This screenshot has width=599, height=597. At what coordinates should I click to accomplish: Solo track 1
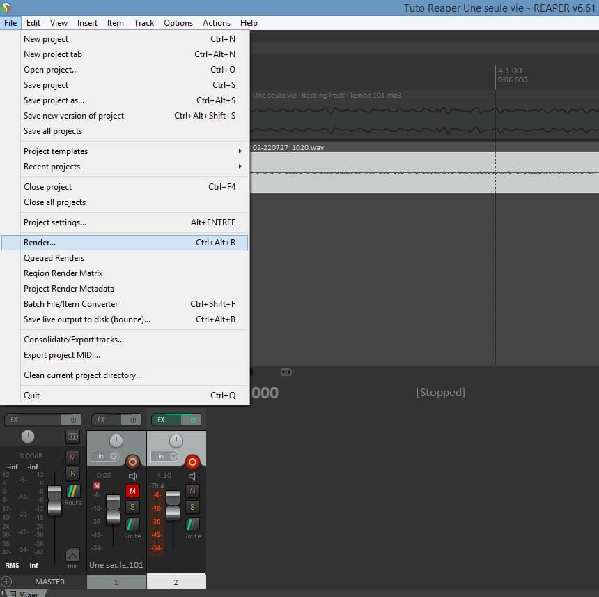[x=132, y=507]
